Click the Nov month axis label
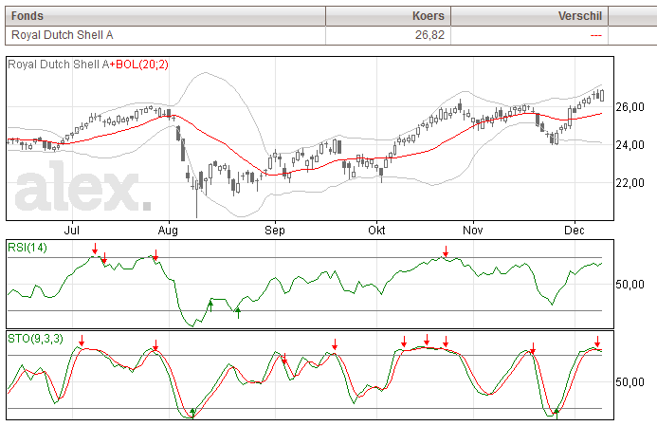Viewport: 657px width, 426px height. click(x=473, y=231)
